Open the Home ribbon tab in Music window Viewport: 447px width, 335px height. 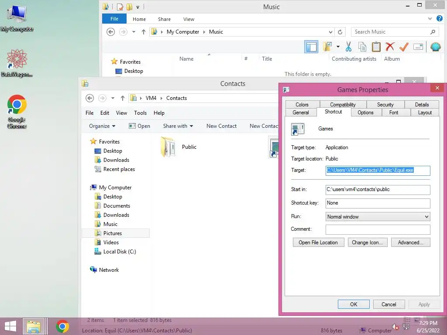[x=139, y=19]
